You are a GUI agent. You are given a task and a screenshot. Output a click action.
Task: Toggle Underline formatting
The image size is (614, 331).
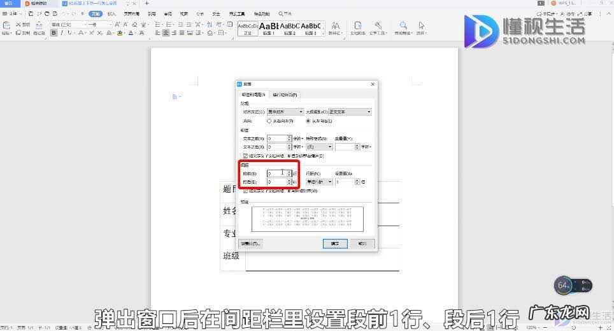point(70,33)
